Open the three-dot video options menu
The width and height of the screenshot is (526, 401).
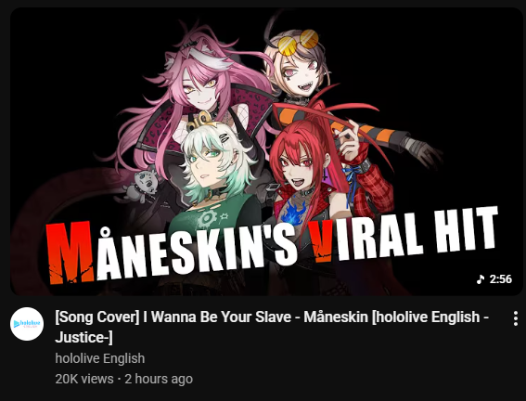516,318
